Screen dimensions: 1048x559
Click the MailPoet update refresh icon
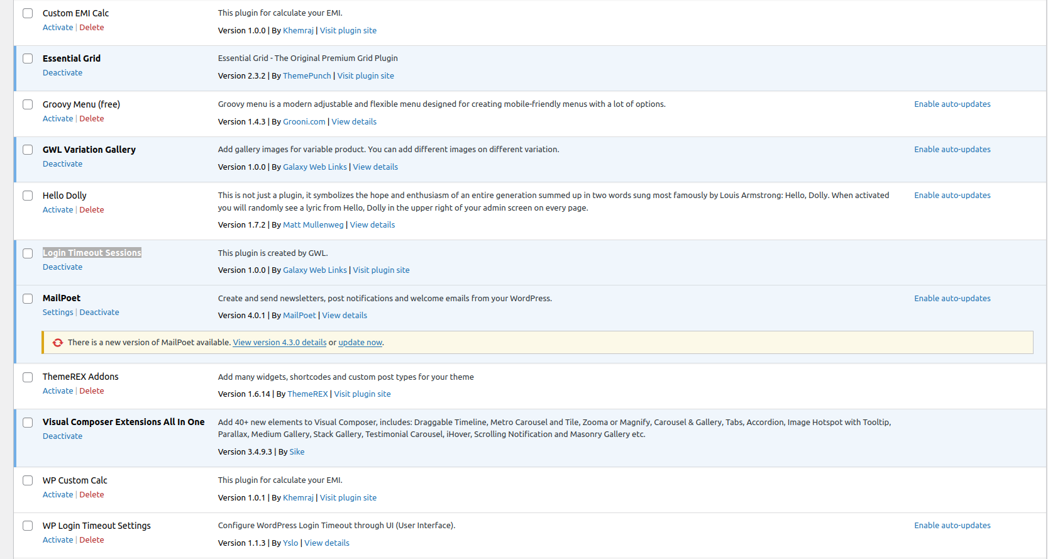pyautogui.click(x=58, y=343)
